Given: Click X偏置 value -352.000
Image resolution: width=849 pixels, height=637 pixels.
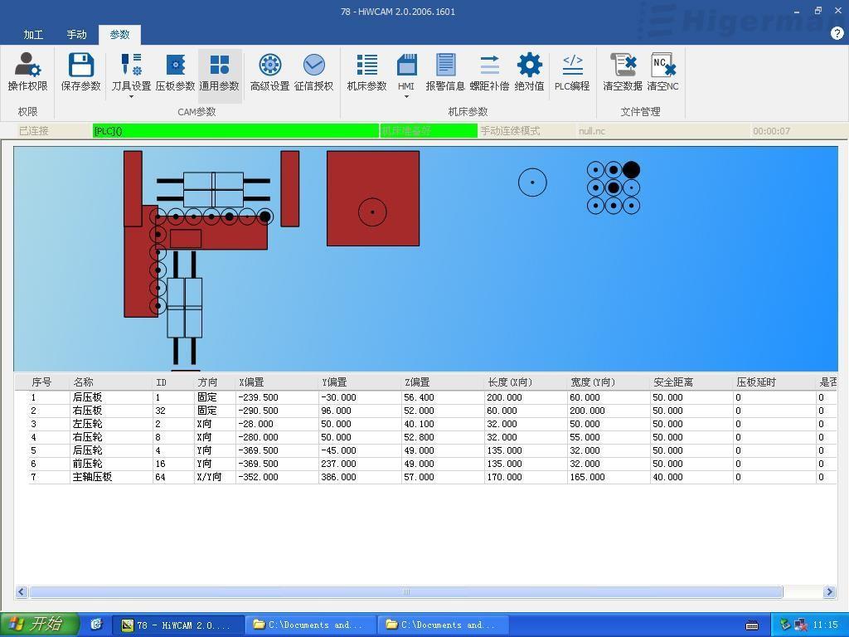Looking at the screenshot, I should coord(258,477).
